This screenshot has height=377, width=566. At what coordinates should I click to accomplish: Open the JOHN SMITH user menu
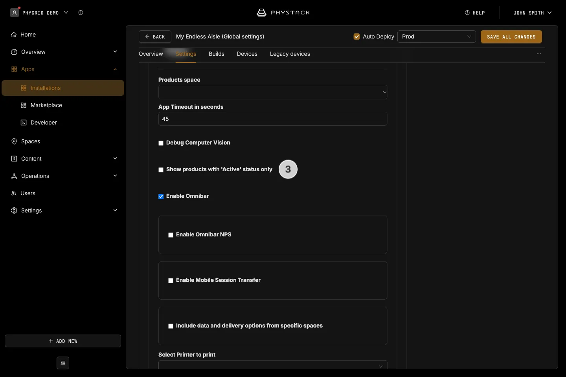tap(532, 13)
